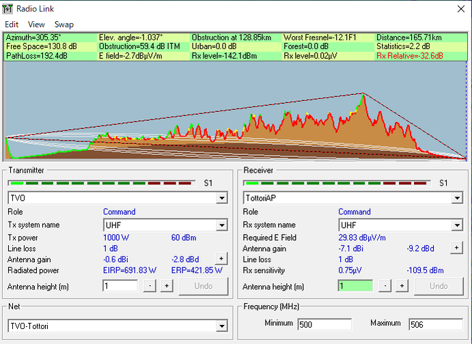Click the red Rx Relative=-32.6dB value

[x=410, y=56]
